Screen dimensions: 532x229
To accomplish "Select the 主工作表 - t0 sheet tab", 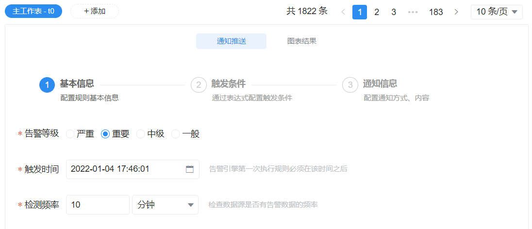I will [33, 11].
